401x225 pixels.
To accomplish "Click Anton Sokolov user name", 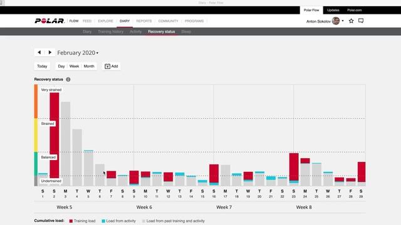I will (318, 21).
